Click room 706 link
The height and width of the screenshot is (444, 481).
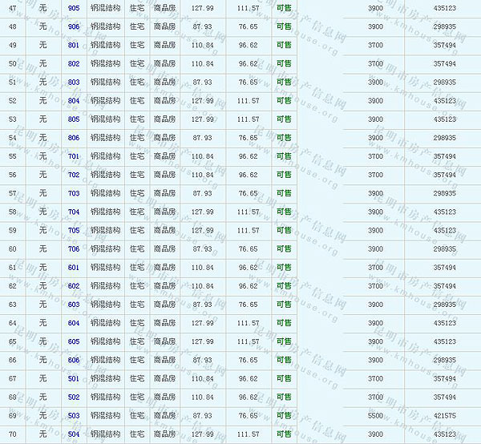point(74,249)
